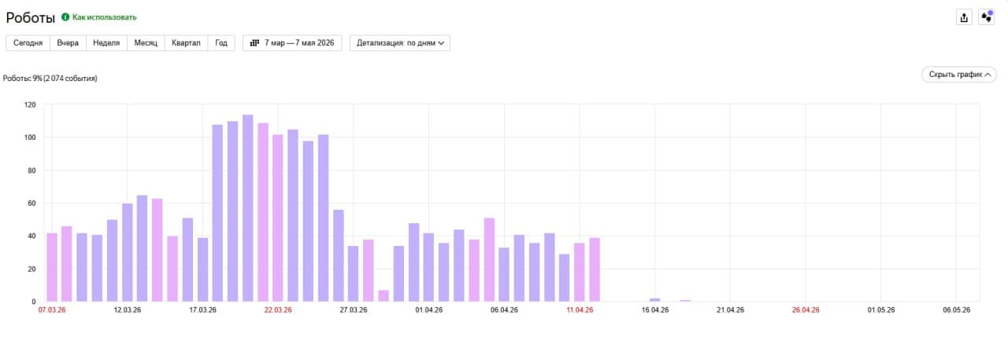
Task: Click the y-axis value 80
Action: point(31,171)
